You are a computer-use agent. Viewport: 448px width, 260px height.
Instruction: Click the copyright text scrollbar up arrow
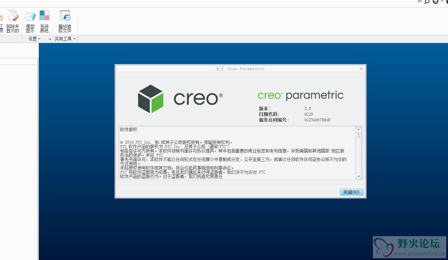(359, 129)
